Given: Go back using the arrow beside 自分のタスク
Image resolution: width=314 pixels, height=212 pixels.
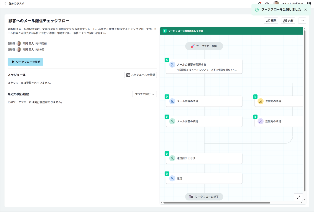Looking at the screenshot, I should pos(5,4).
